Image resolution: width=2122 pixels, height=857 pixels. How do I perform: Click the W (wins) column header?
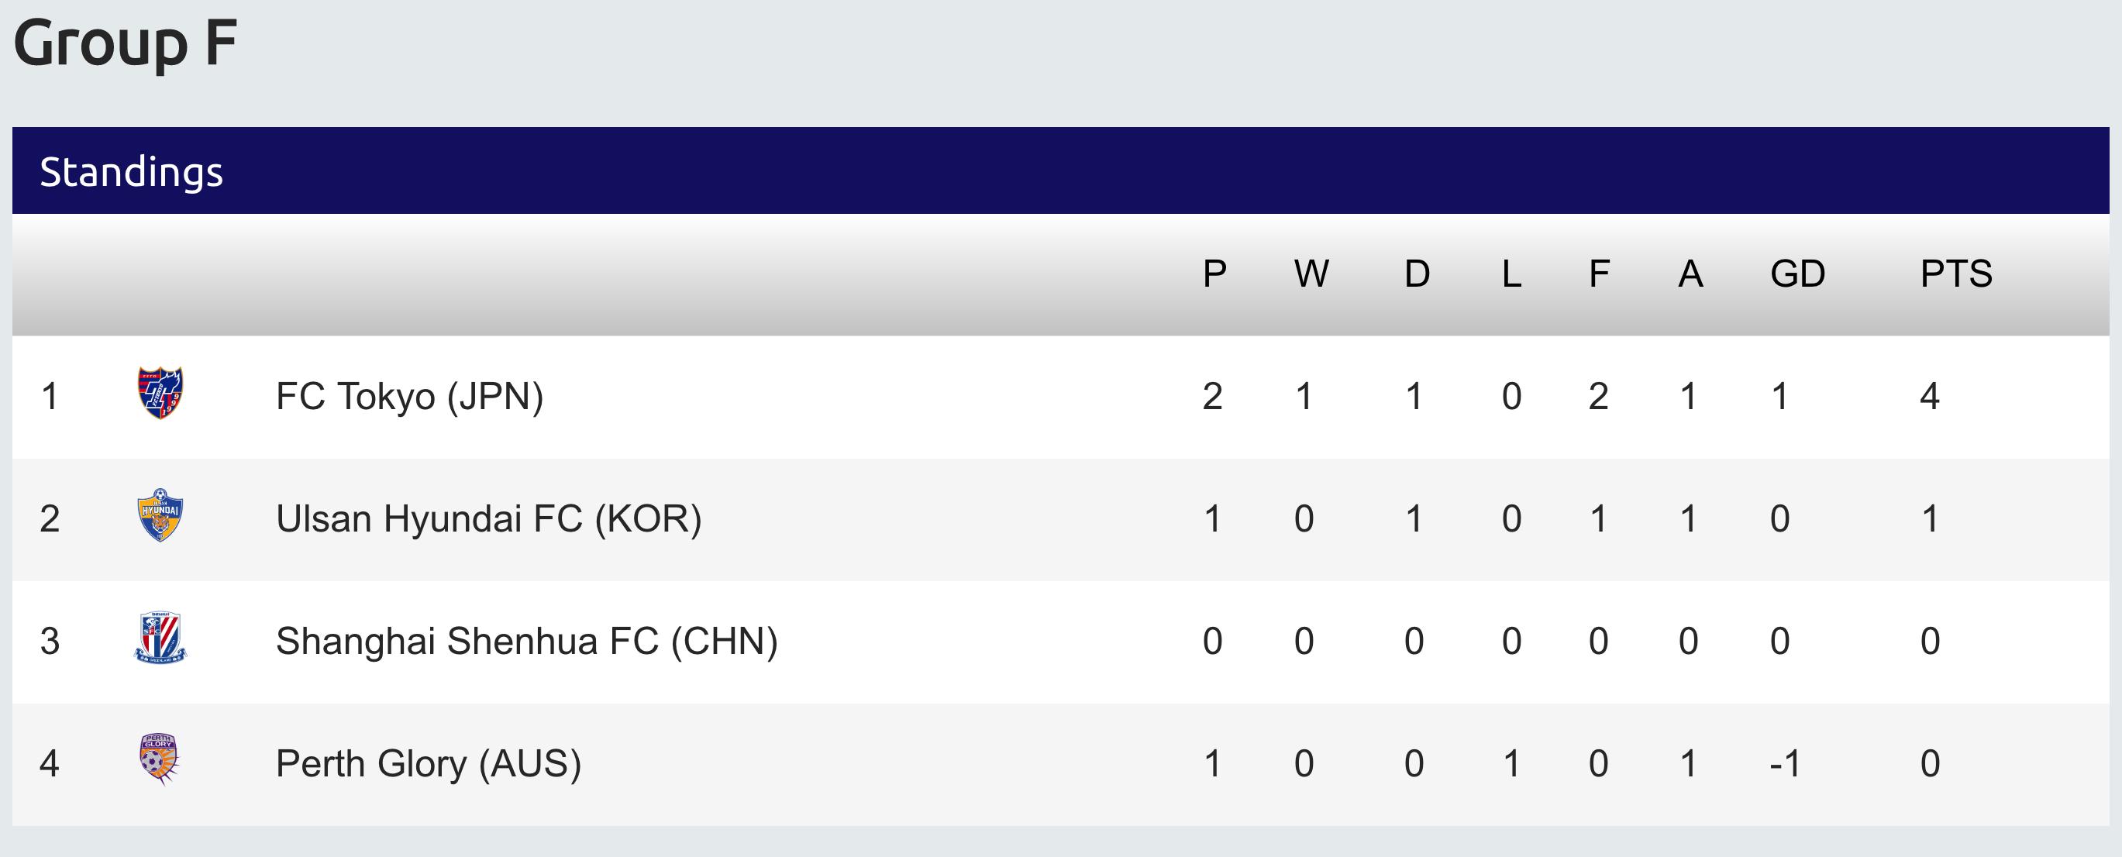point(1311,274)
